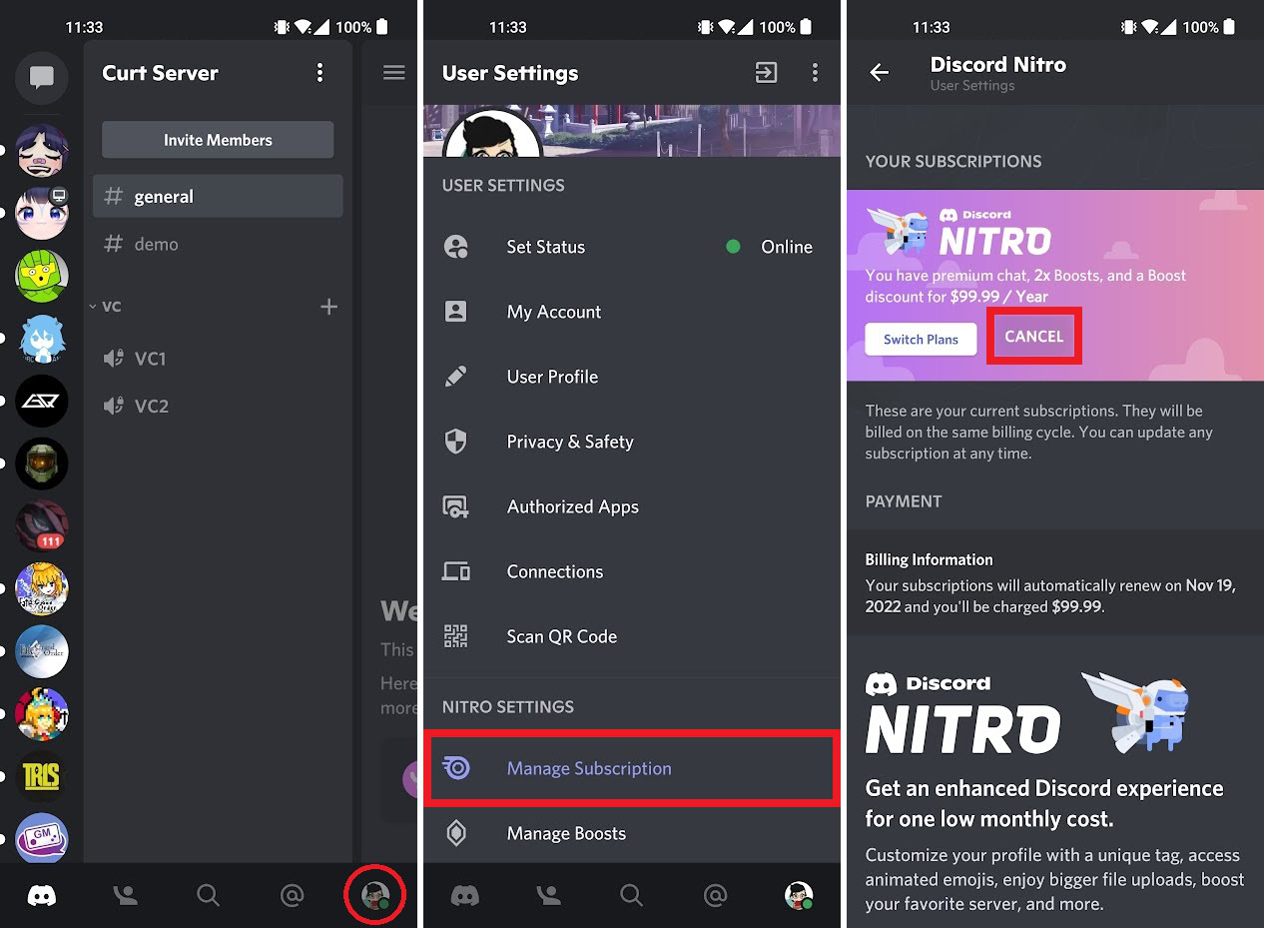Select the blue-haired chibi server icon
Image resolution: width=1264 pixels, height=928 pixels.
click(x=42, y=339)
